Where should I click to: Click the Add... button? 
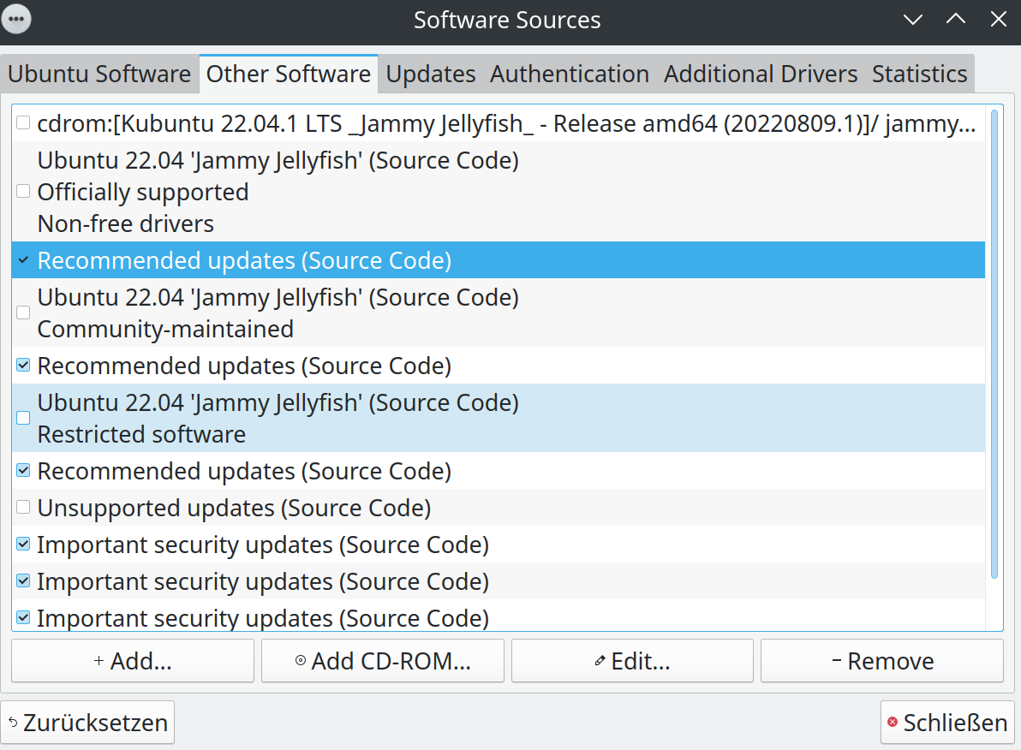pos(133,661)
